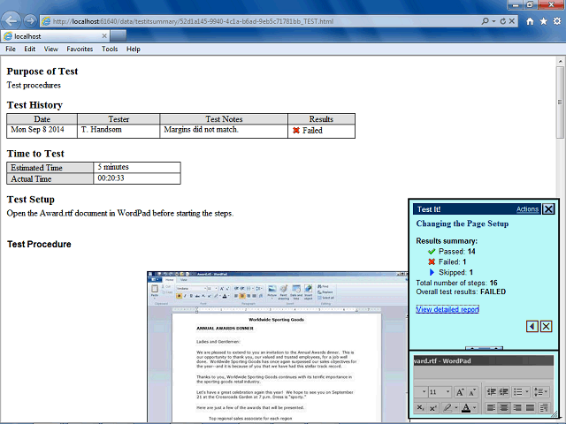Open the browser Home icon
566x424 pixels.
pyautogui.click(x=530, y=21)
